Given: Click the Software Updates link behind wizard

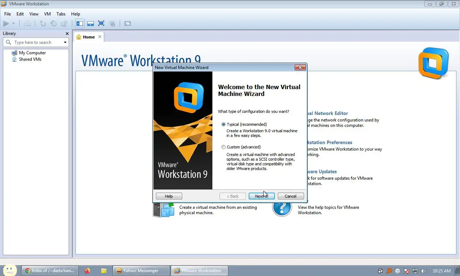Looking at the screenshot, I should click(322, 171).
